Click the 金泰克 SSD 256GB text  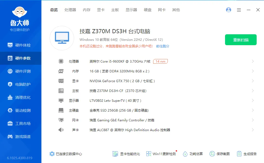pyautogui.click(x=119, y=110)
